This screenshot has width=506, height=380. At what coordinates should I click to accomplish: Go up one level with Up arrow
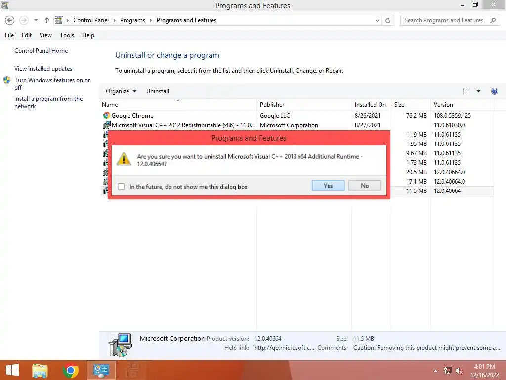point(47,20)
